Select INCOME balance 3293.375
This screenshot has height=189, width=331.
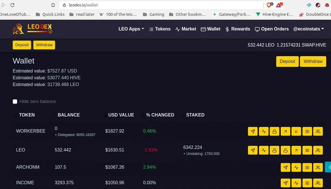(64, 183)
